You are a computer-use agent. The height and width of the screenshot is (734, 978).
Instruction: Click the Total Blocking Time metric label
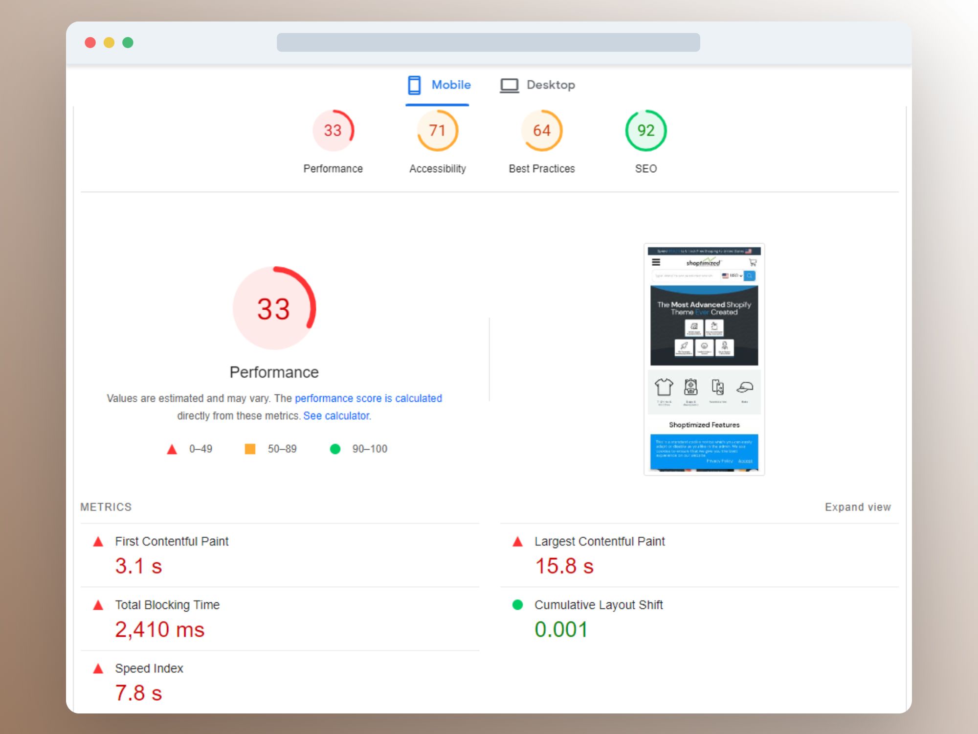[167, 605]
